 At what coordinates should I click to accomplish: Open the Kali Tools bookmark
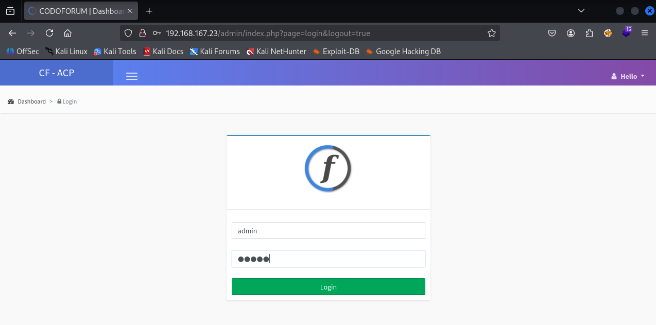pos(115,52)
